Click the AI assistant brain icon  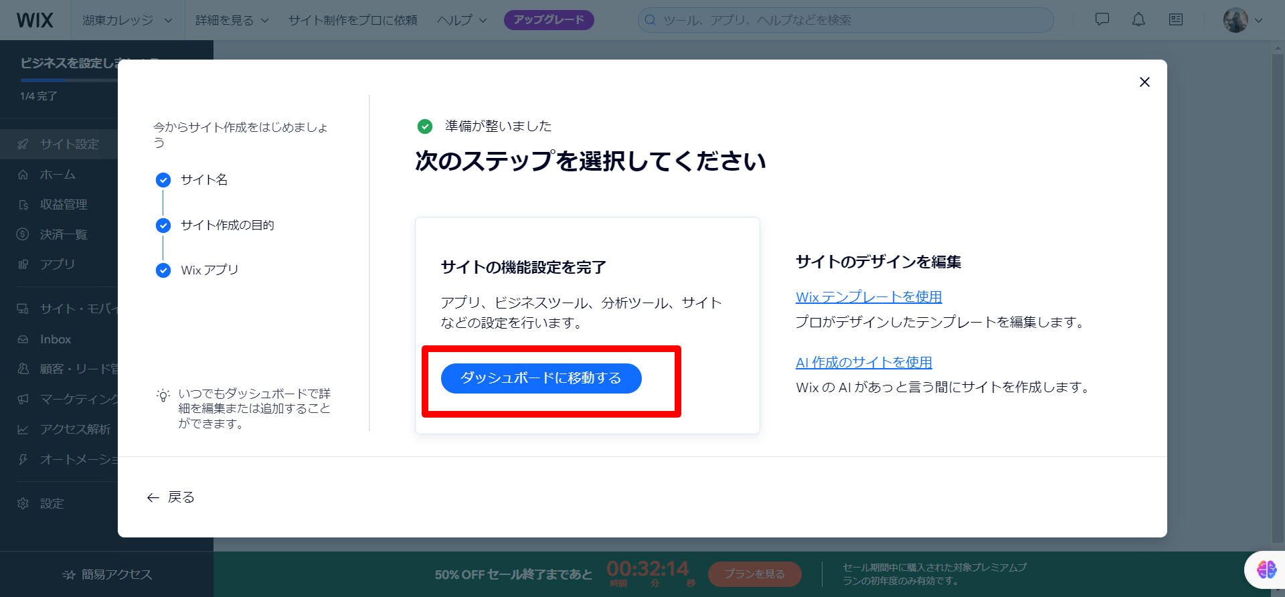coord(1266,570)
